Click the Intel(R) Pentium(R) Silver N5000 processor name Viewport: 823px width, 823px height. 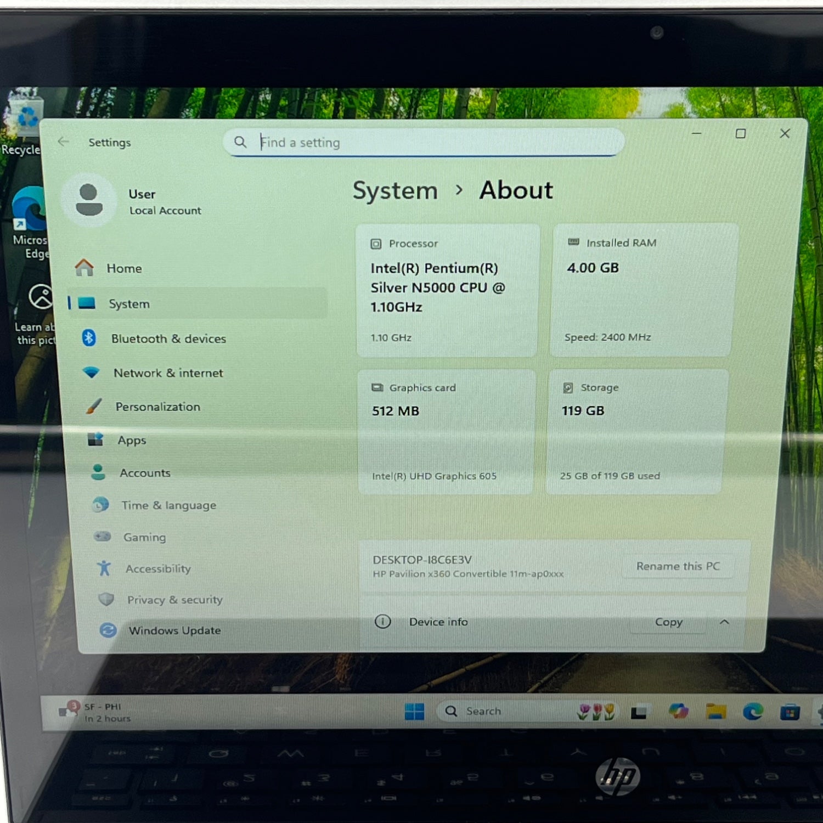click(x=438, y=288)
